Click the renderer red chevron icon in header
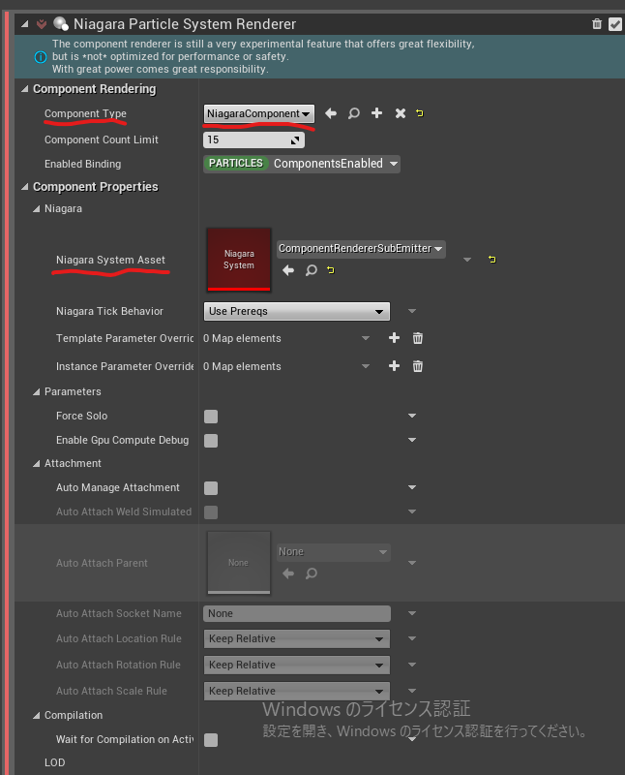The image size is (625, 775). point(42,23)
